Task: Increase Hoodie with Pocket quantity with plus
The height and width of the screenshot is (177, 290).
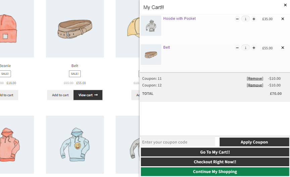Action: (254, 19)
